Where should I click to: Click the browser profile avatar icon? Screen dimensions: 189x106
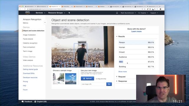160,9
